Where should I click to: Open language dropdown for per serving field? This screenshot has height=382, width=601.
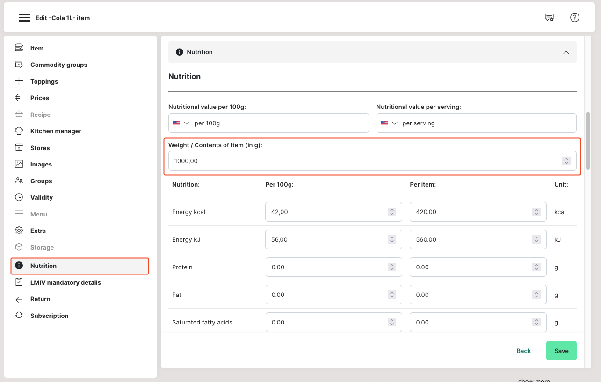(395, 123)
